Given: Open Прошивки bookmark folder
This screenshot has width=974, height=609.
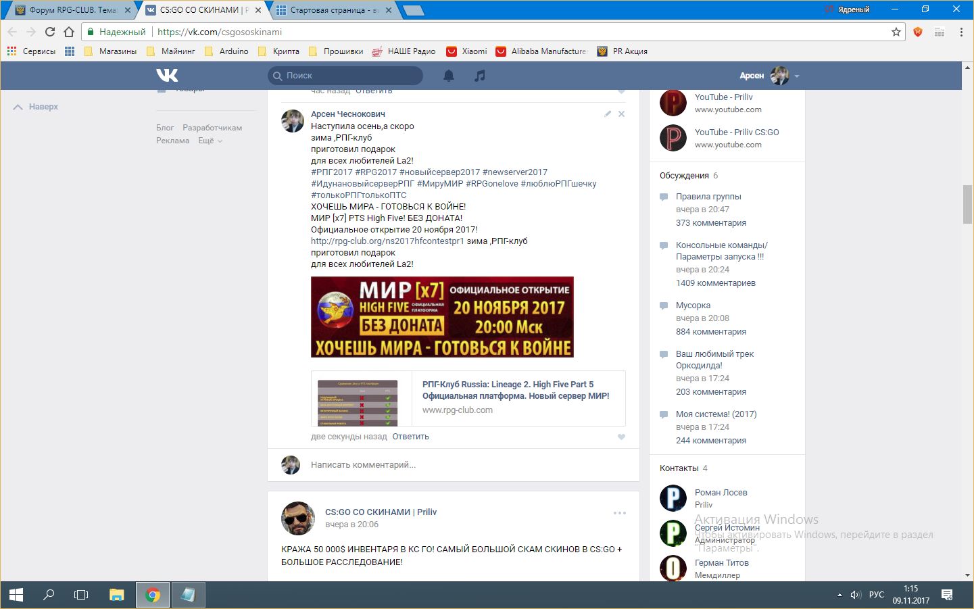Looking at the screenshot, I should point(336,51).
